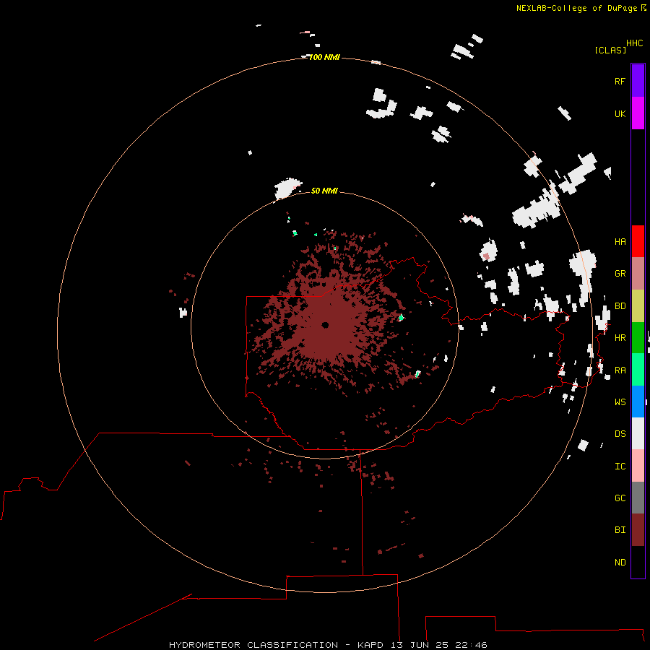Click the HA red legend color block
The width and height of the screenshot is (650, 650).
(638, 241)
